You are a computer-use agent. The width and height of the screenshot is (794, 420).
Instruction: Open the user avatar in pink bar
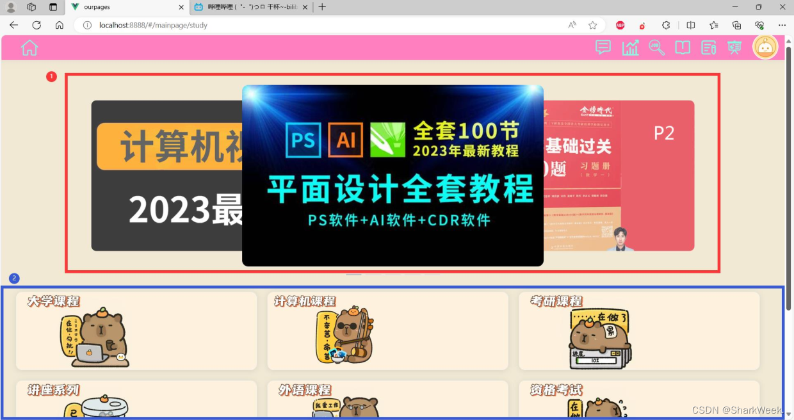765,47
